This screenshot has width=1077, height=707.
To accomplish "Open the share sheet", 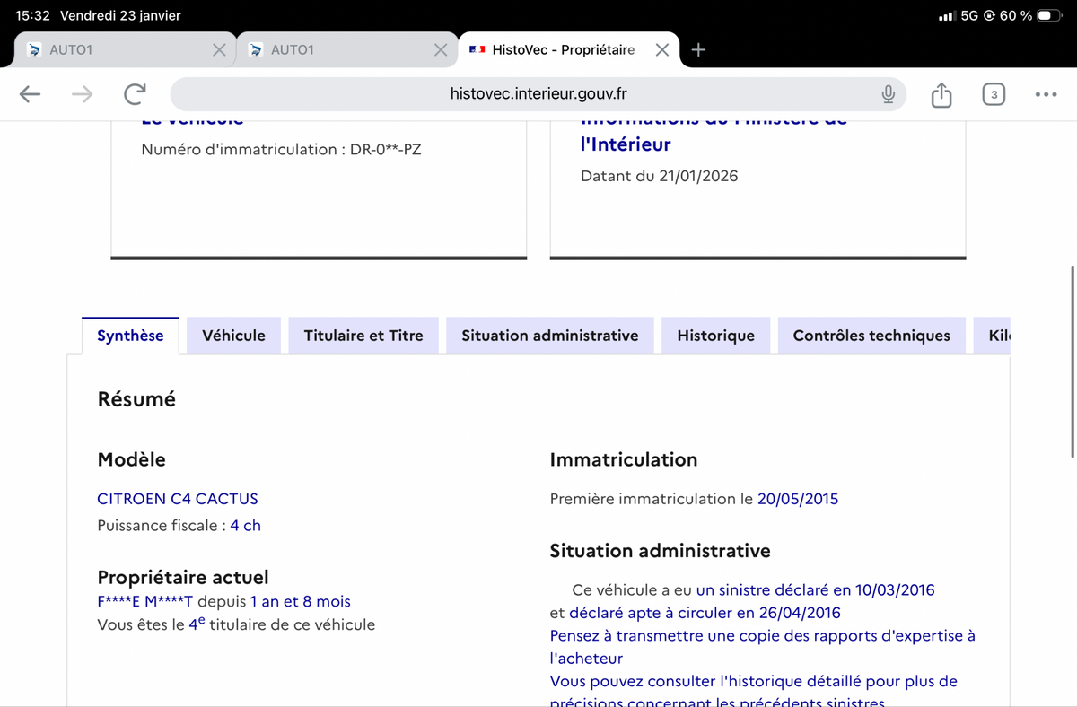I will (941, 94).
